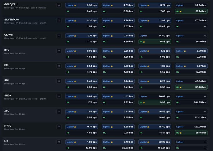This screenshot has width=213, height=151.
Task: Remove the HYPE row
Action: click(x=59, y=127)
